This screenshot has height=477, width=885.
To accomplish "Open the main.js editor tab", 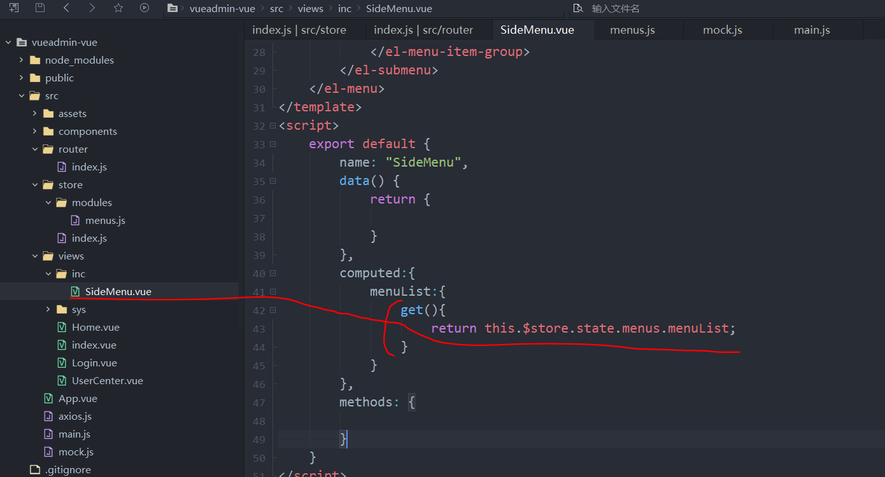I will (x=818, y=30).
